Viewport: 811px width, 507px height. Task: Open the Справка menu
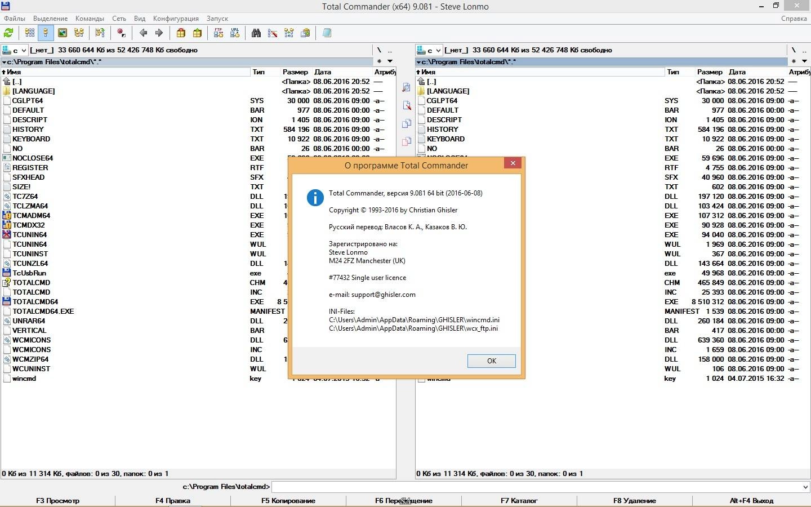[794, 18]
